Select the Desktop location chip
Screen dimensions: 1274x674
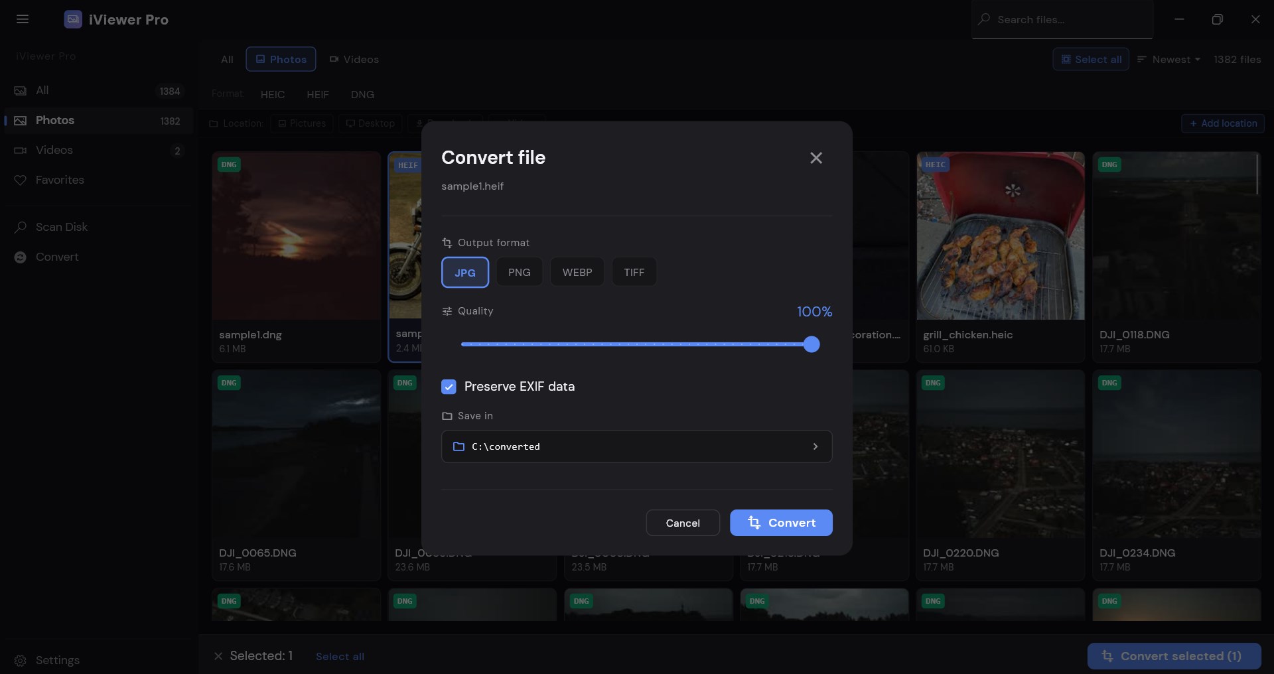point(370,123)
